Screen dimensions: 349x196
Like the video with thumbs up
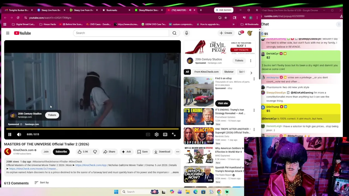pos(83,152)
